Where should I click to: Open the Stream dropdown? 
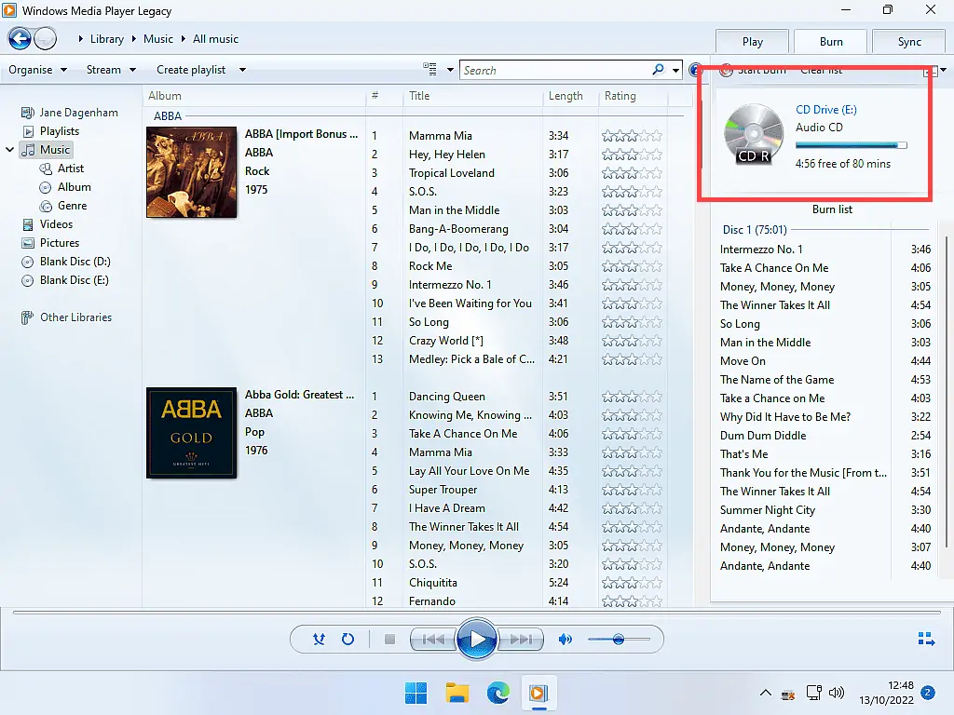click(109, 69)
